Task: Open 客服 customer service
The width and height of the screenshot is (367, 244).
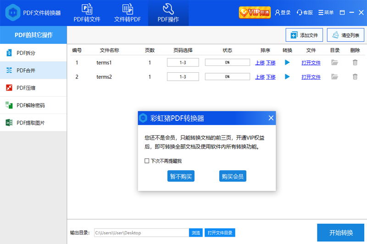Action: [305, 13]
